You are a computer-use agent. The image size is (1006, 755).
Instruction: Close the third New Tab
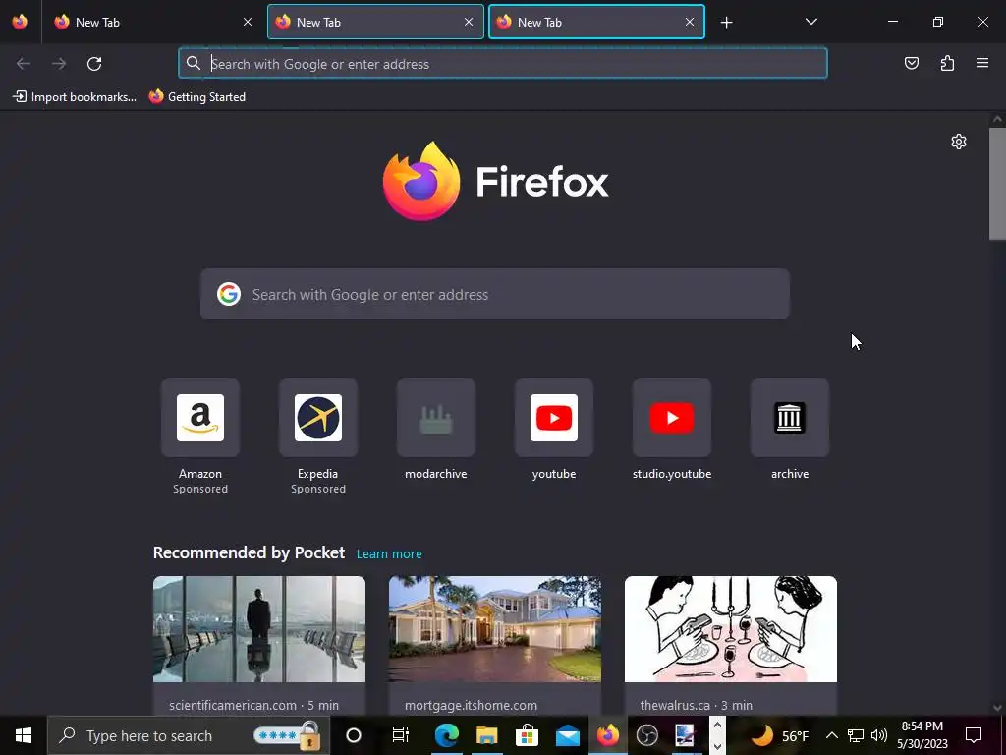690,22
